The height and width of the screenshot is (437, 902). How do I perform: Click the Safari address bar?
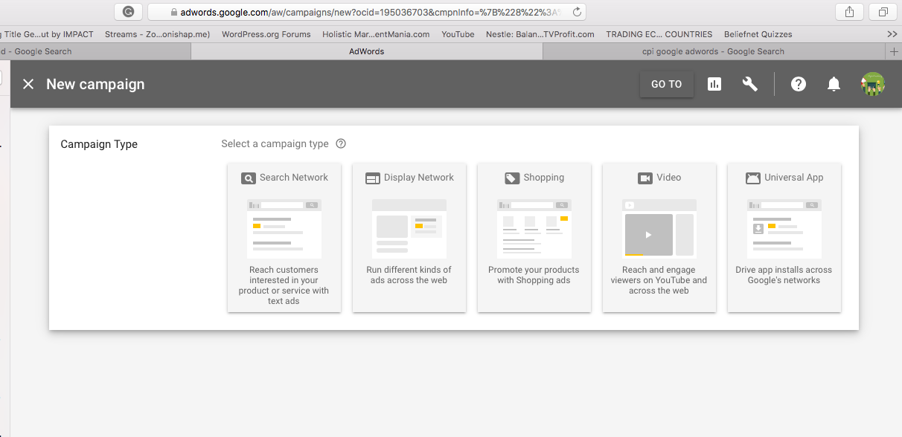[x=368, y=12]
